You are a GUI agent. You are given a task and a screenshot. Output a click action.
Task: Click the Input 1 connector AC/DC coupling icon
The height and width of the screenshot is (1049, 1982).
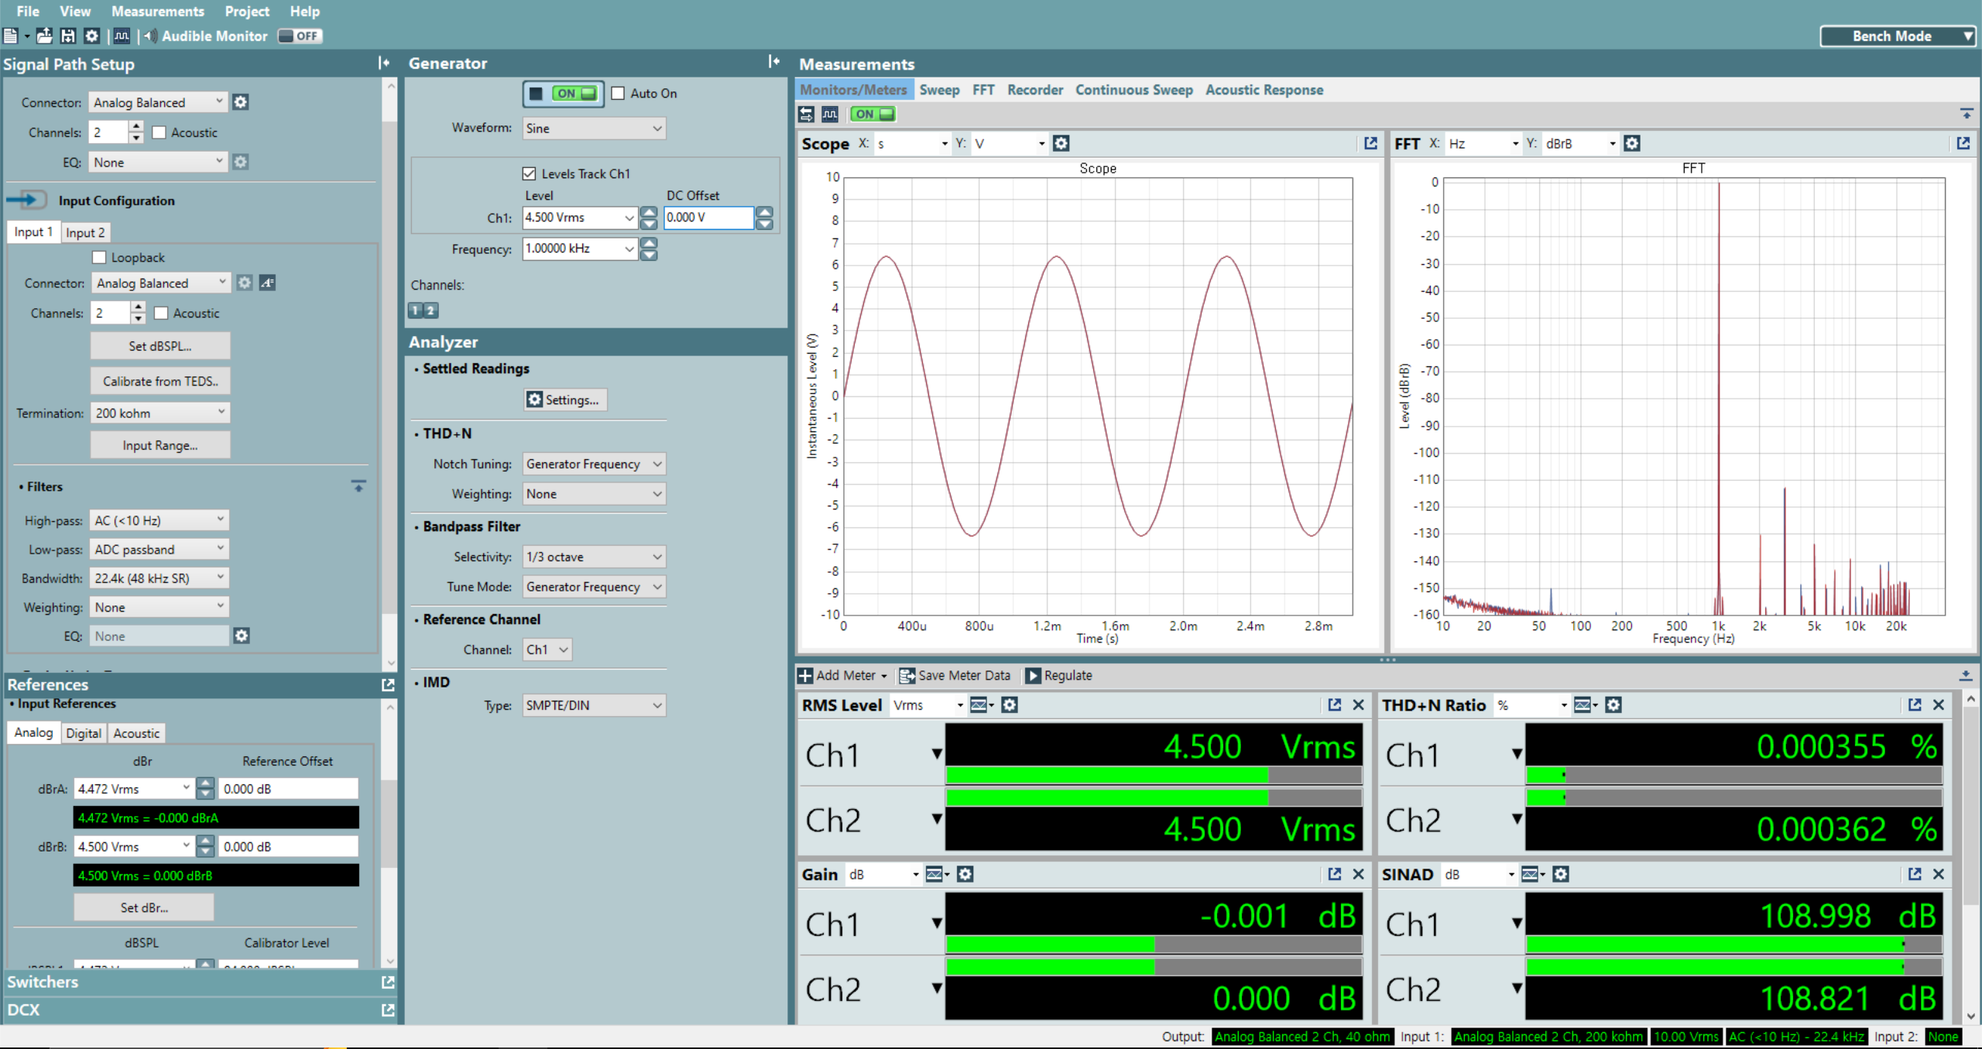[x=267, y=283]
